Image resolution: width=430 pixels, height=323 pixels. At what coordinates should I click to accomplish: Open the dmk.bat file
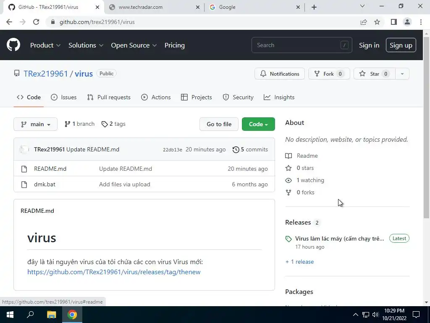pos(45,185)
